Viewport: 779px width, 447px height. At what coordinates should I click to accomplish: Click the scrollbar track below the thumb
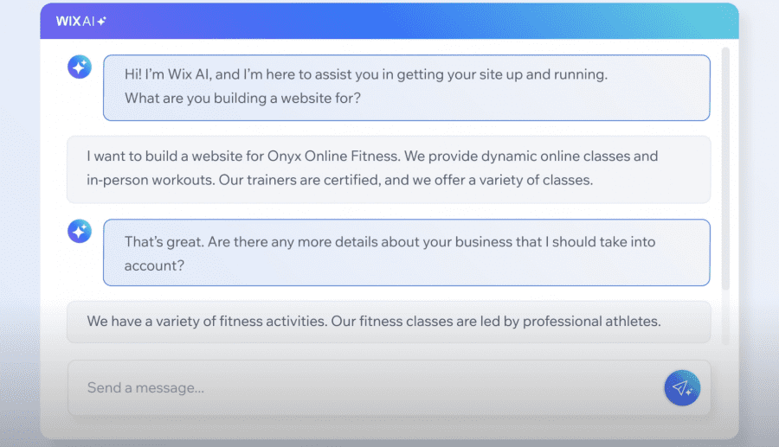click(x=725, y=317)
